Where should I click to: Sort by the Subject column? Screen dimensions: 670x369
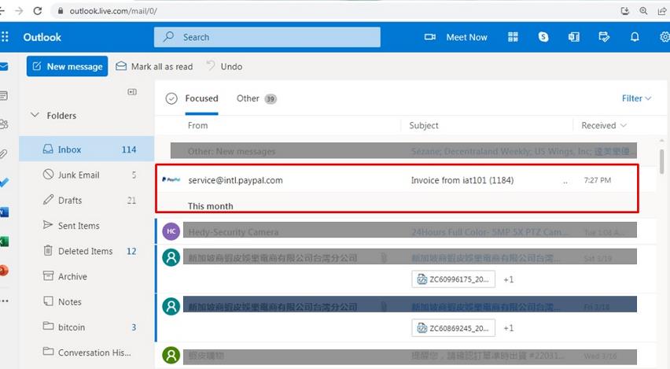coord(423,125)
